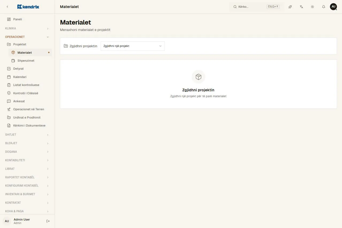Viewport: 342px width, 228px height.
Task: Collapse the OPERACIONET section
Action: pyautogui.click(x=27, y=37)
